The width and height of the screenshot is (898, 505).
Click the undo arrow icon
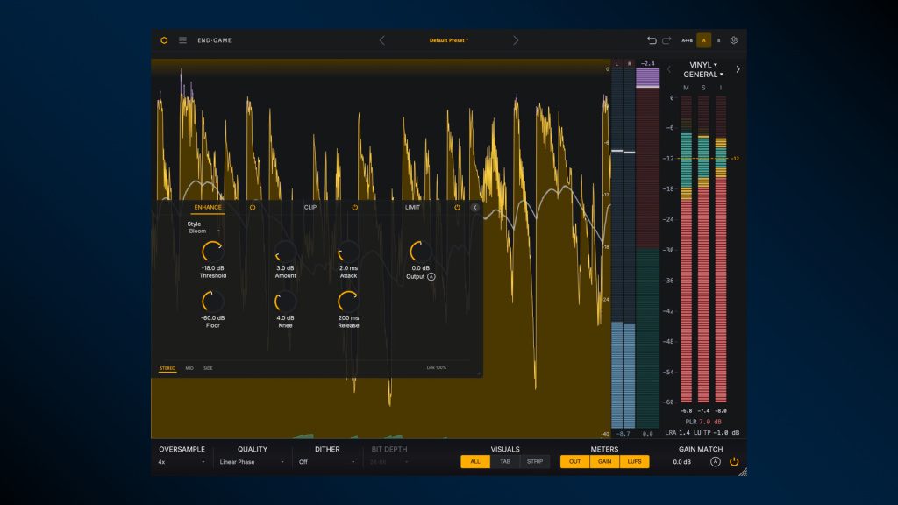click(652, 40)
